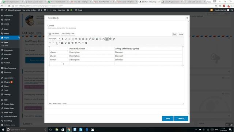Apply italic formatting in the editor toolbar
234x132 pixels.
click(66, 39)
